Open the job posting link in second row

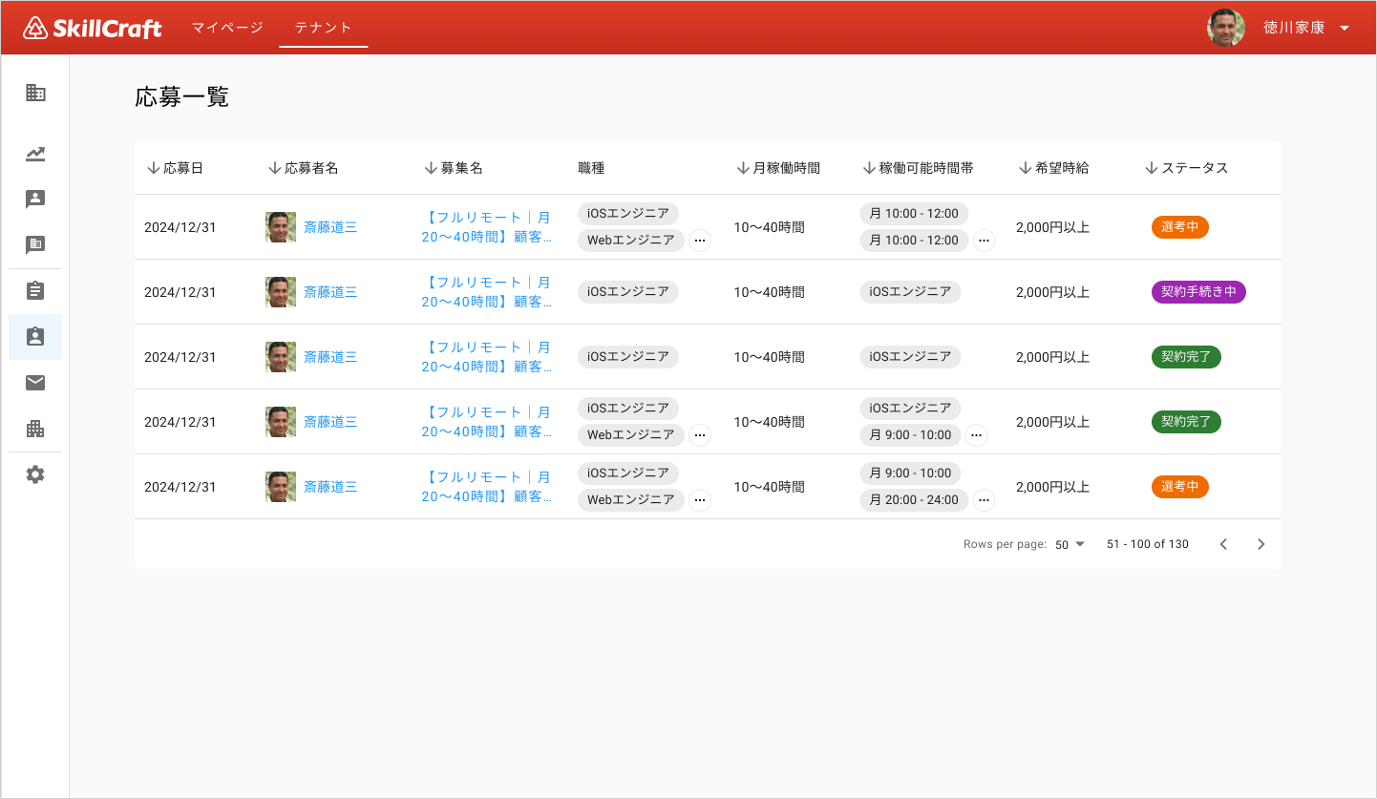click(487, 292)
